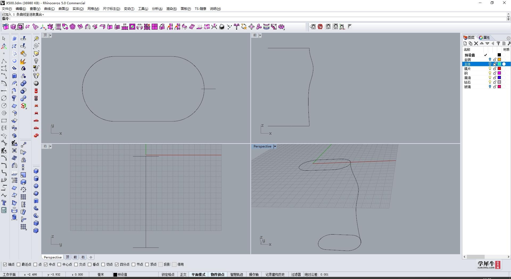Click the shaded sphere display icon

tap(36, 84)
